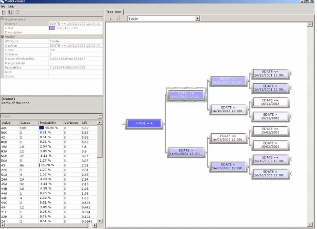This screenshot has width=317, height=229.
Task: Click the zoom out magnifier icon
Action: click(x=116, y=18)
